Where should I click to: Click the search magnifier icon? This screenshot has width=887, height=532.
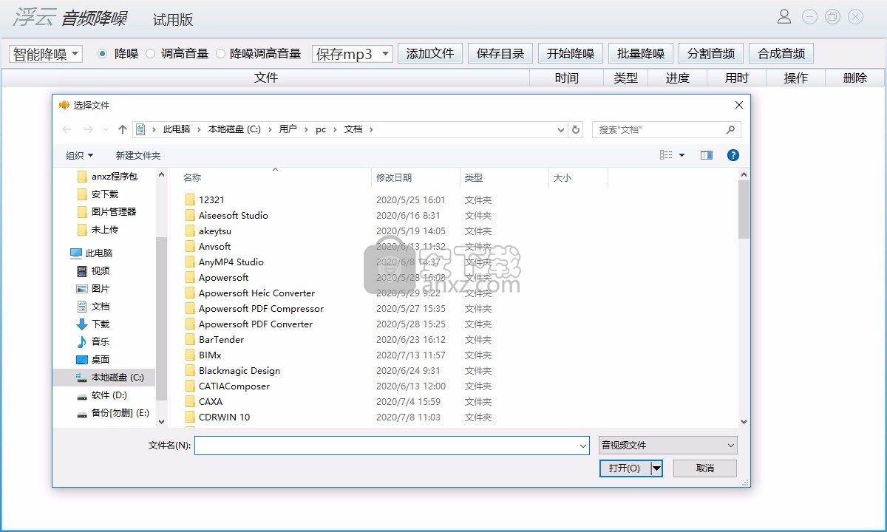[x=730, y=129]
